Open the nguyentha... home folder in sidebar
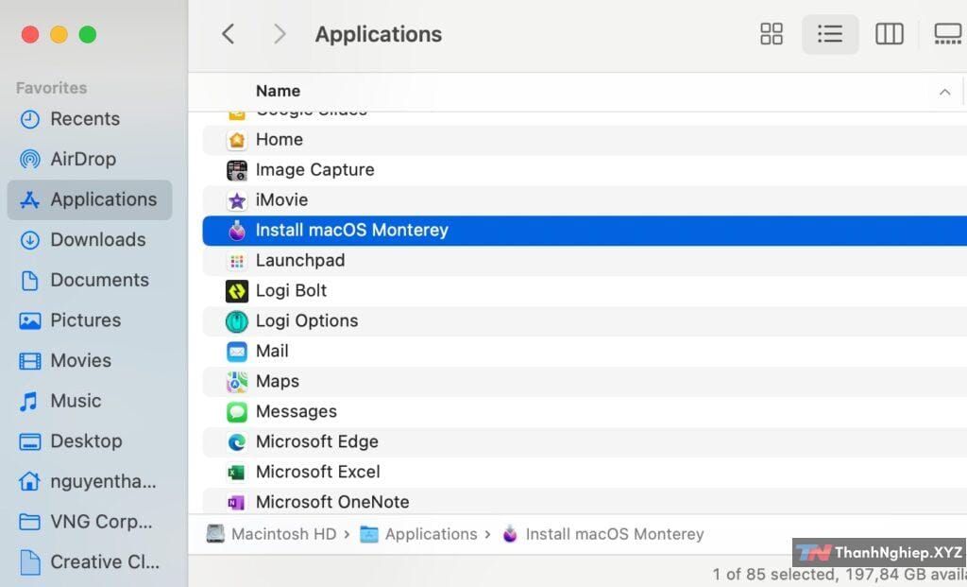 pyautogui.click(x=103, y=481)
